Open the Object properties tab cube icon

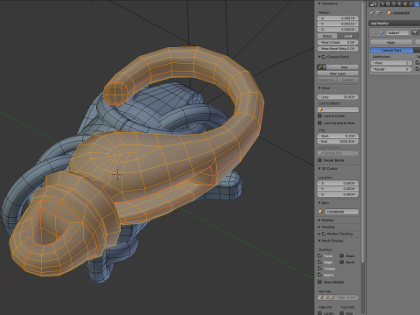click(405, 4)
